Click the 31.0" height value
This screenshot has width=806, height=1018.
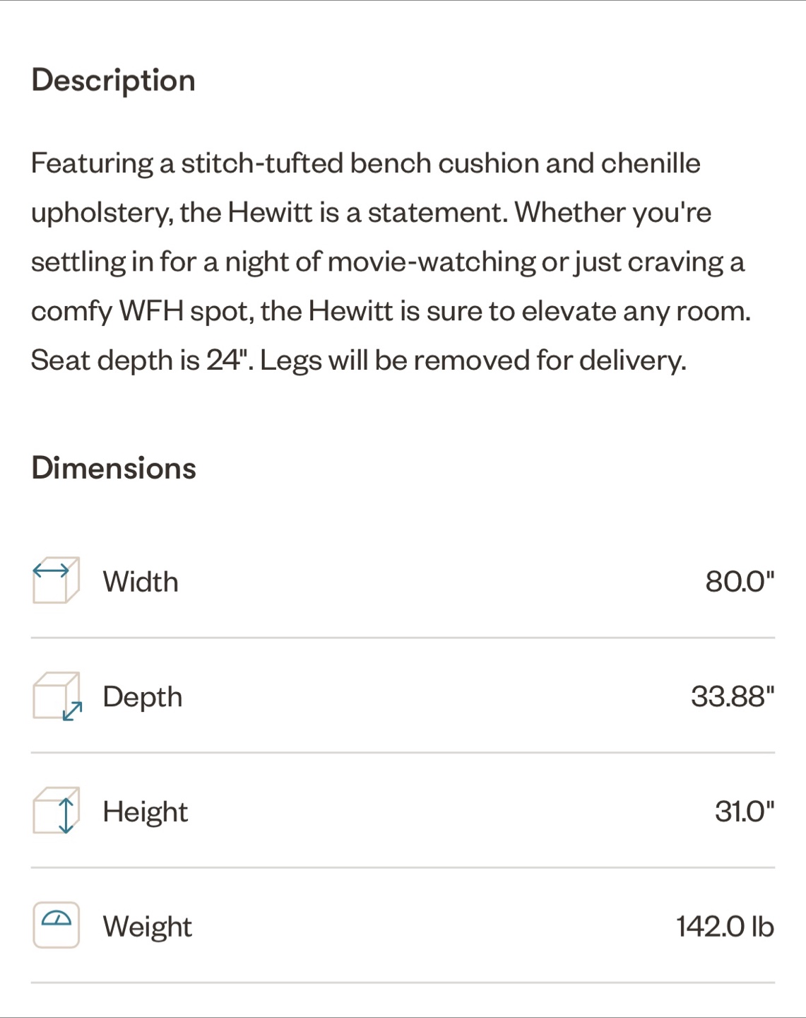coord(745,812)
